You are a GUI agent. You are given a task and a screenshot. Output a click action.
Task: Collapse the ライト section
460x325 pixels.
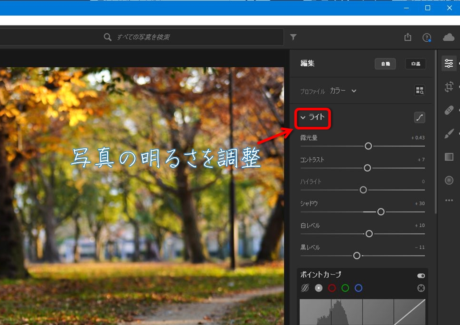coord(303,117)
